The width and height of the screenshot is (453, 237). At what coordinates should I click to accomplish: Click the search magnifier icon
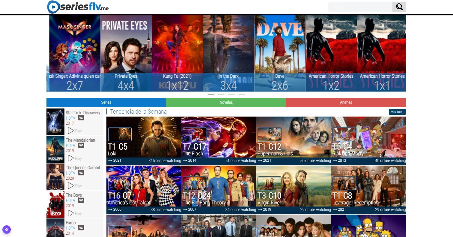tap(399, 7)
